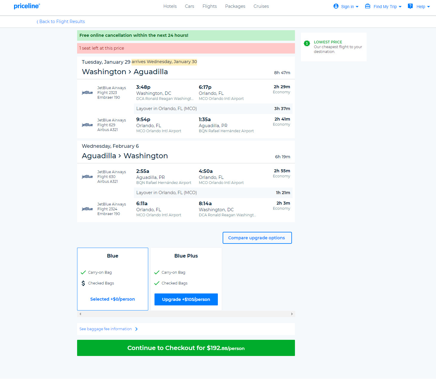
Task: Click the Carry-on Bag checkmark in Blue fare
Action: click(83, 273)
